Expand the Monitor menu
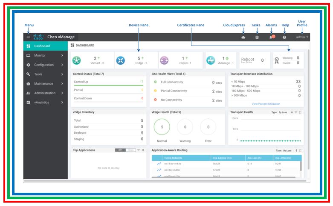 coord(45,55)
